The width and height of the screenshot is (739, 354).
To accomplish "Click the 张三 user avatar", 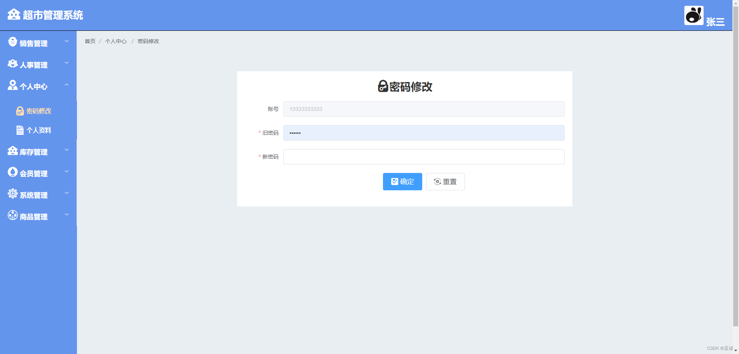I will click(x=694, y=15).
